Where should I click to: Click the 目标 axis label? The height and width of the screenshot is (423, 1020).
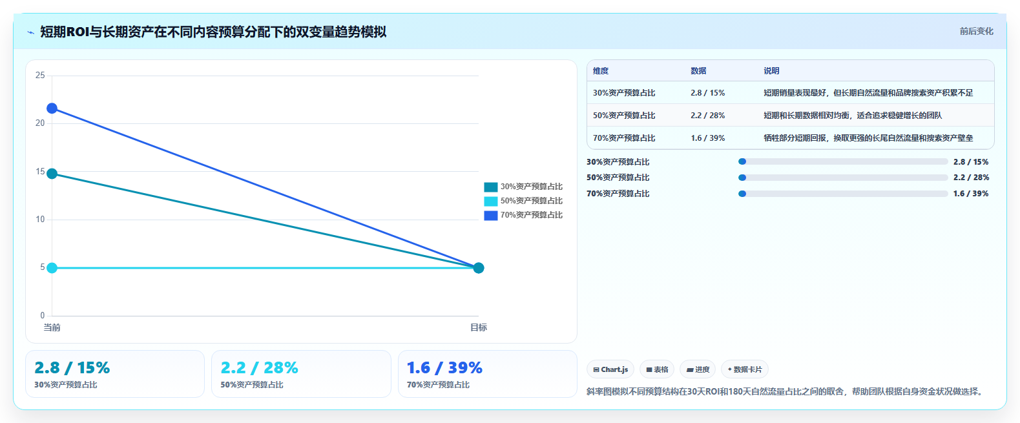(479, 327)
